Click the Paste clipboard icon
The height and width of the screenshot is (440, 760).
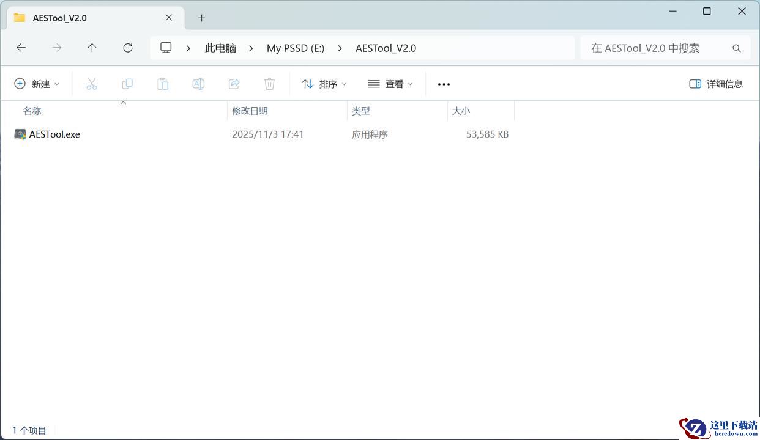click(163, 84)
